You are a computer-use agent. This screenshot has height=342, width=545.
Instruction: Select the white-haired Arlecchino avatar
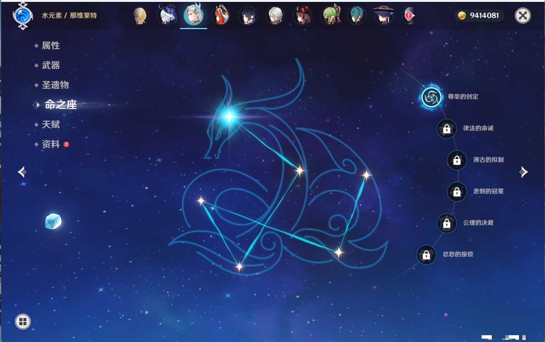276,15
